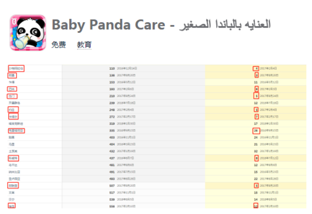Click the 免费 price label
Image resolution: width=312 pixels, height=214 pixels.
58,45
